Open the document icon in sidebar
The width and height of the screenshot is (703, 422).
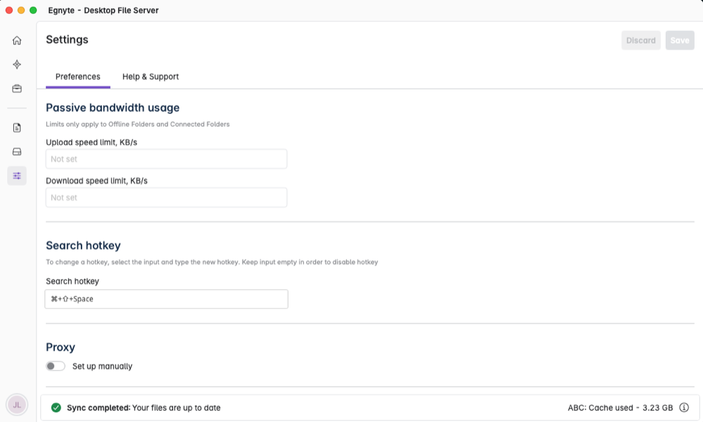point(17,128)
